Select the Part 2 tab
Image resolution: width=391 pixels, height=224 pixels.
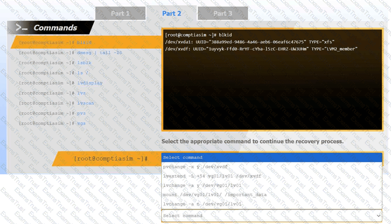tap(172, 13)
